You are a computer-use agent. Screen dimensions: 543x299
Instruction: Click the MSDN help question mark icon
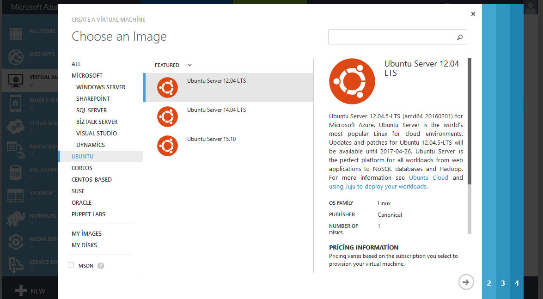pos(100,266)
